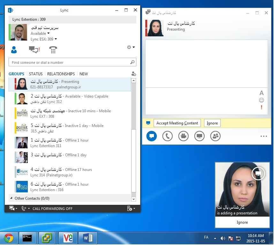Open the Conversations view icon with alert
Viewport: 274px width, 245px height.
(x=34, y=50)
